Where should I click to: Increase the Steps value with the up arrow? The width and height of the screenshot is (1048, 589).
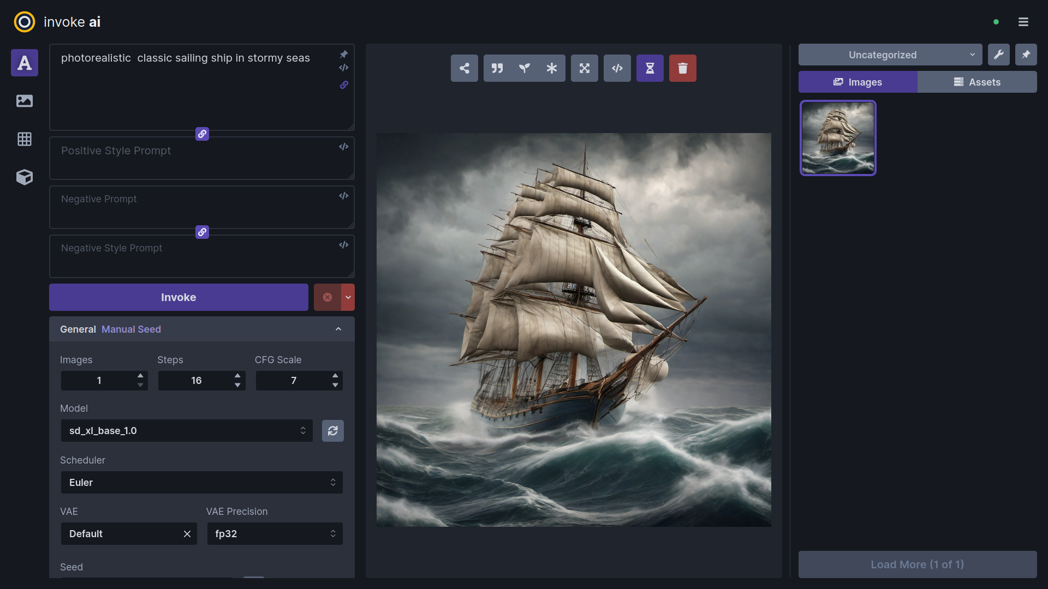tap(237, 376)
